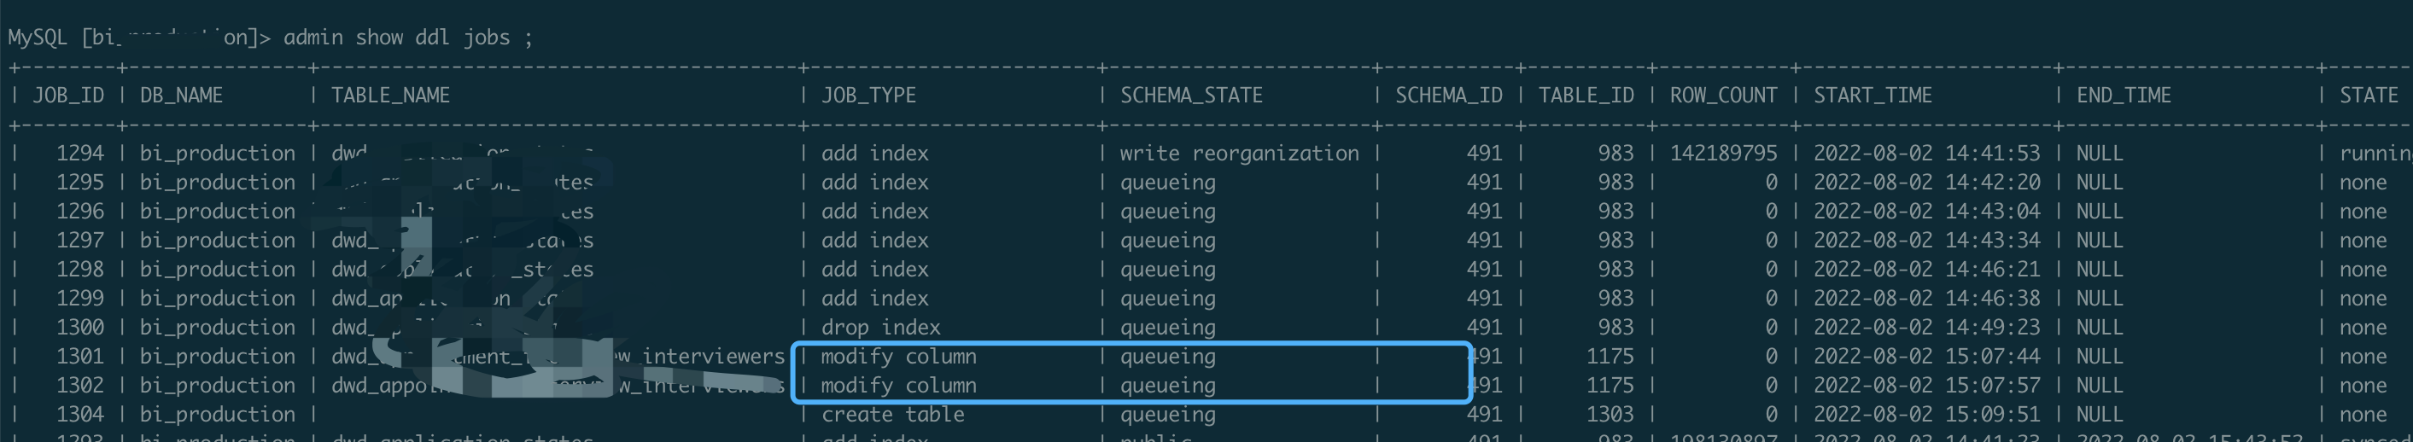Click the END_TIME column header
This screenshot has width=2413, height=442.
2124,96
